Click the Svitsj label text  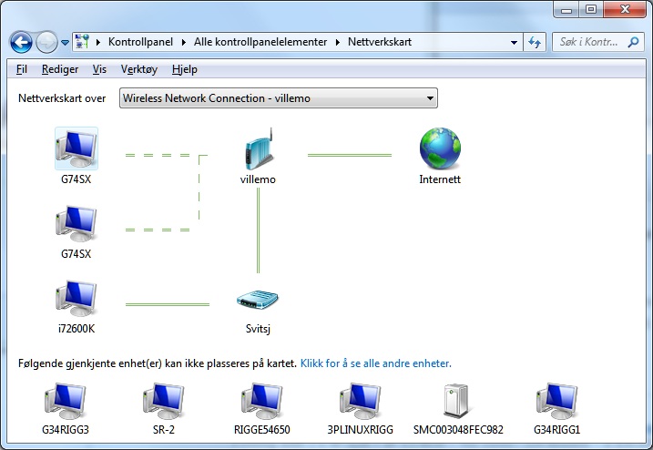258,329
